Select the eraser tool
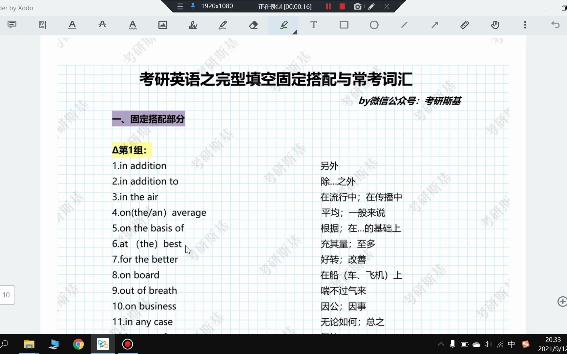This screenshot has width=567, height=354. 253,25
